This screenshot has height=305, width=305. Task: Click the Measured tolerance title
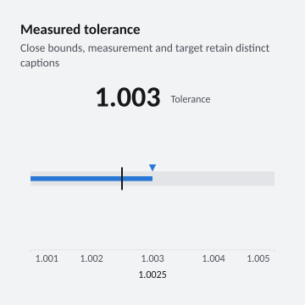point(80,30)
